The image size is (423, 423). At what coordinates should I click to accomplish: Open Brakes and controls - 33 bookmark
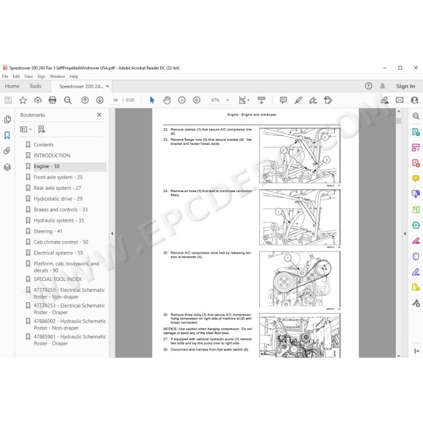tap(60, 210)
